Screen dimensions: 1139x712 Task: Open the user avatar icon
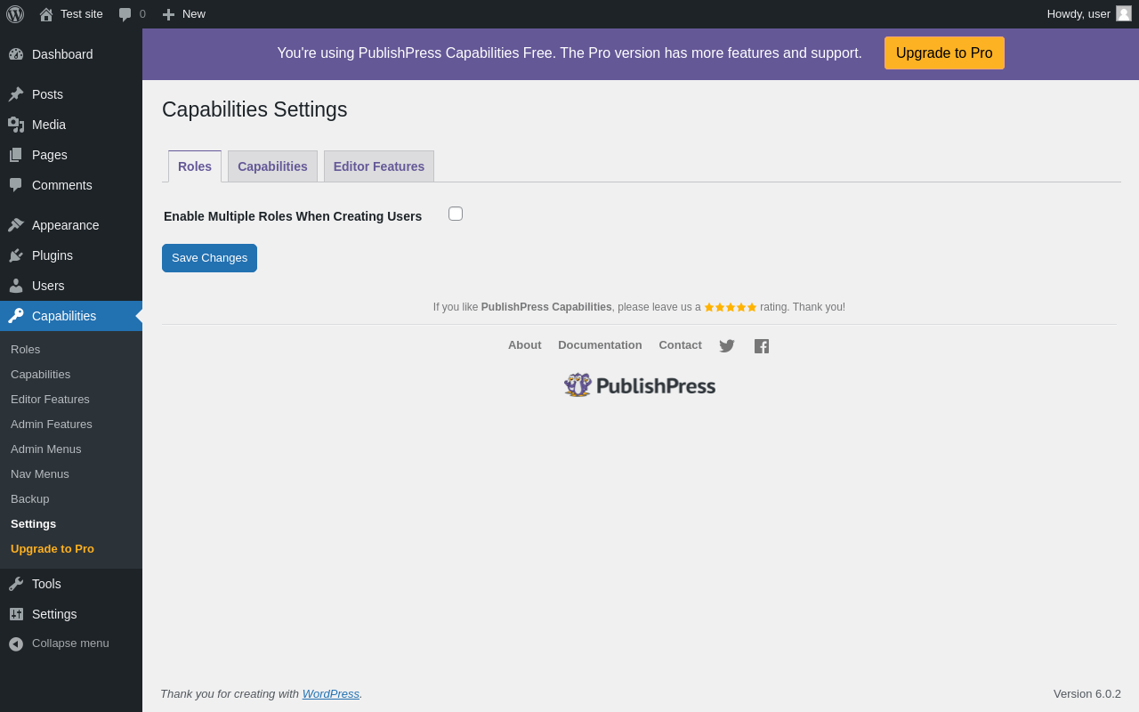[1124, 13]
